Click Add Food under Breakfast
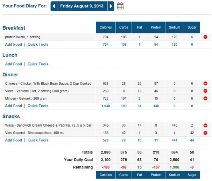 [13, 45]
